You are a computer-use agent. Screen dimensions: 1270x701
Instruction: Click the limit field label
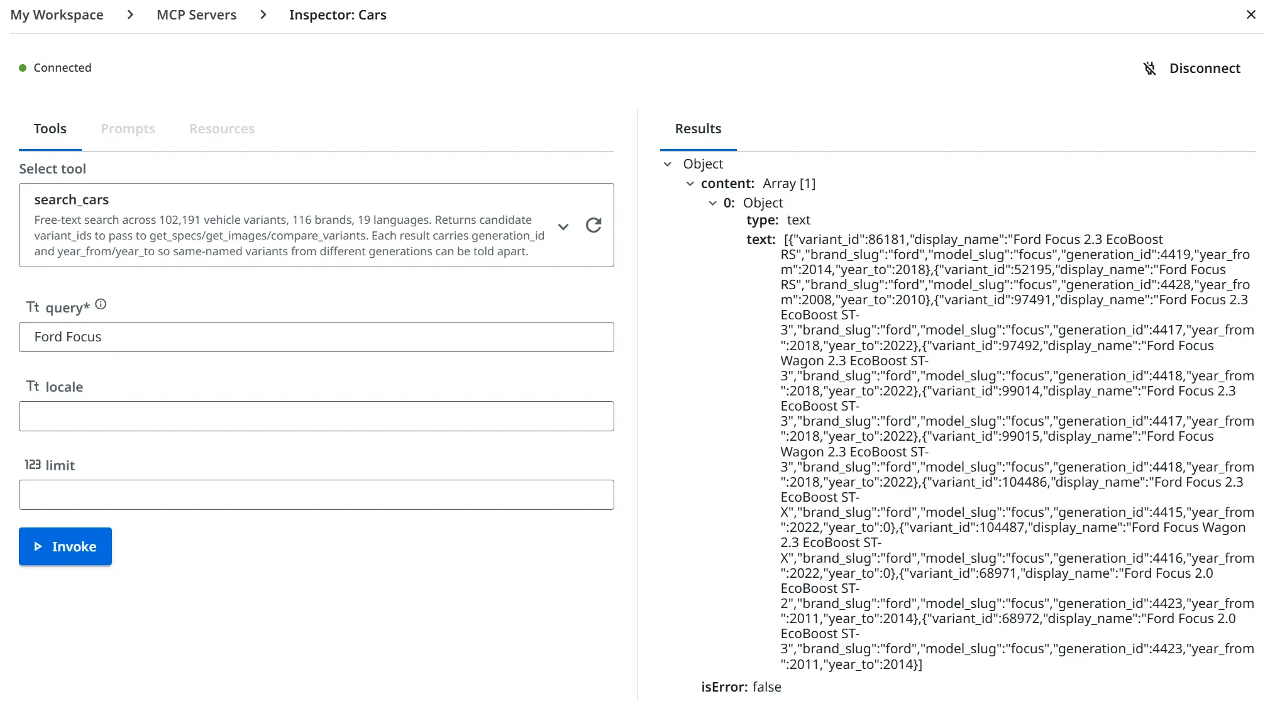tap(60, 465)
